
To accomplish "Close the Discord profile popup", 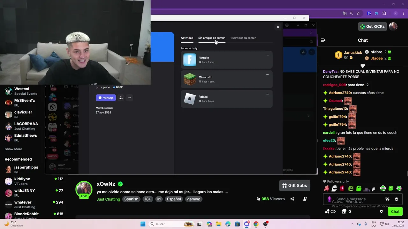I will point(278,27).
